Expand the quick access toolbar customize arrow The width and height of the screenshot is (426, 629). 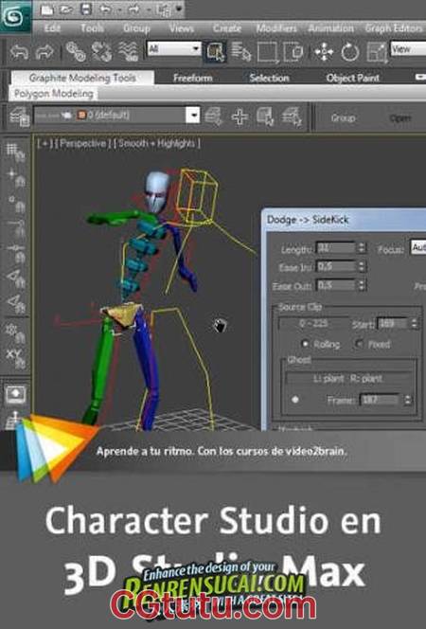tap(179, 9)
